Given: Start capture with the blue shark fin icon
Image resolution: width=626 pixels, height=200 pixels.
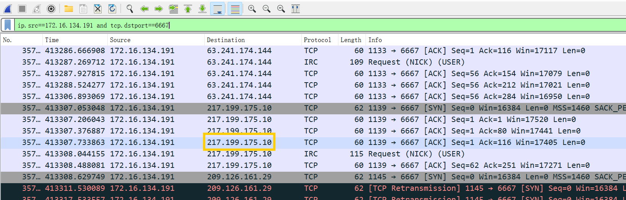Looking at the screenshot, I should click(8, 8).
